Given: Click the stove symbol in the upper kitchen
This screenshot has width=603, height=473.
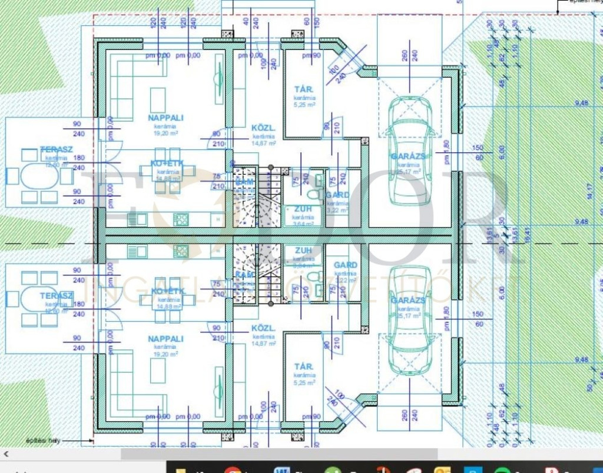Looking at the screenshot, I should 181,219.
